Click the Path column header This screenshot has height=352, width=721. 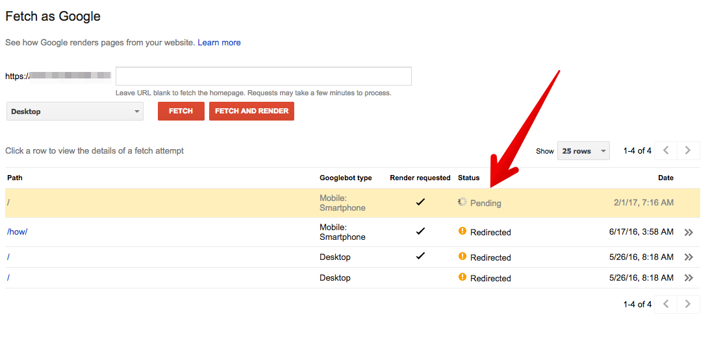pyautogui.click(x=15, y=178)
